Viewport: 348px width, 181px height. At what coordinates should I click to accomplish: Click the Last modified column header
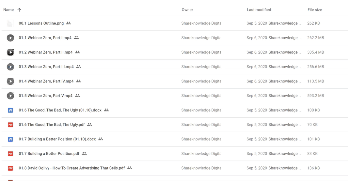[259, 10]
